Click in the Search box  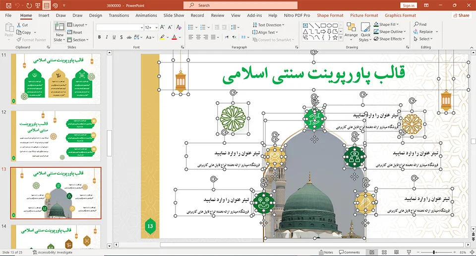tap(240, 5)
